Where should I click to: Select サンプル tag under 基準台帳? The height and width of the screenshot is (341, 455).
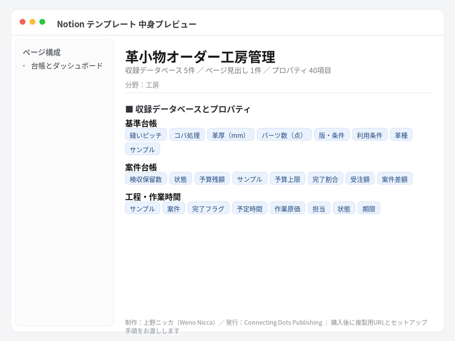(143, 149)
